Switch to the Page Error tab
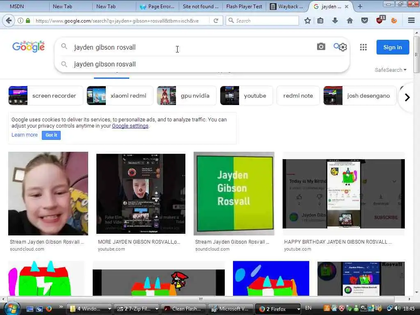Viewport: 420px width, 315px height. 158,7
